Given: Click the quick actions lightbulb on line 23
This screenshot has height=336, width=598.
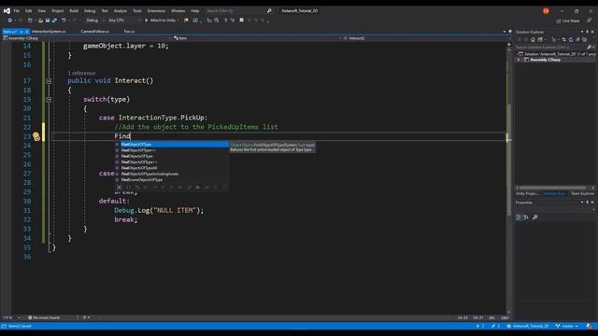Looking at the screenshot, I should coord(36,136).
